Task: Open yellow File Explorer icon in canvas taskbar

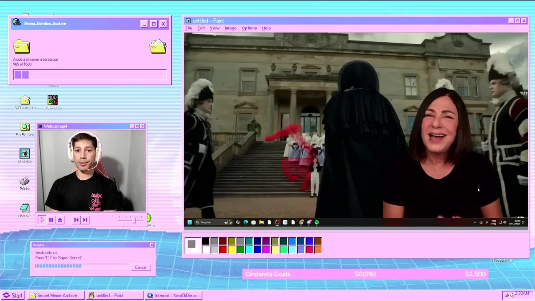Action: pyautogui.click(x=261, y=222)
